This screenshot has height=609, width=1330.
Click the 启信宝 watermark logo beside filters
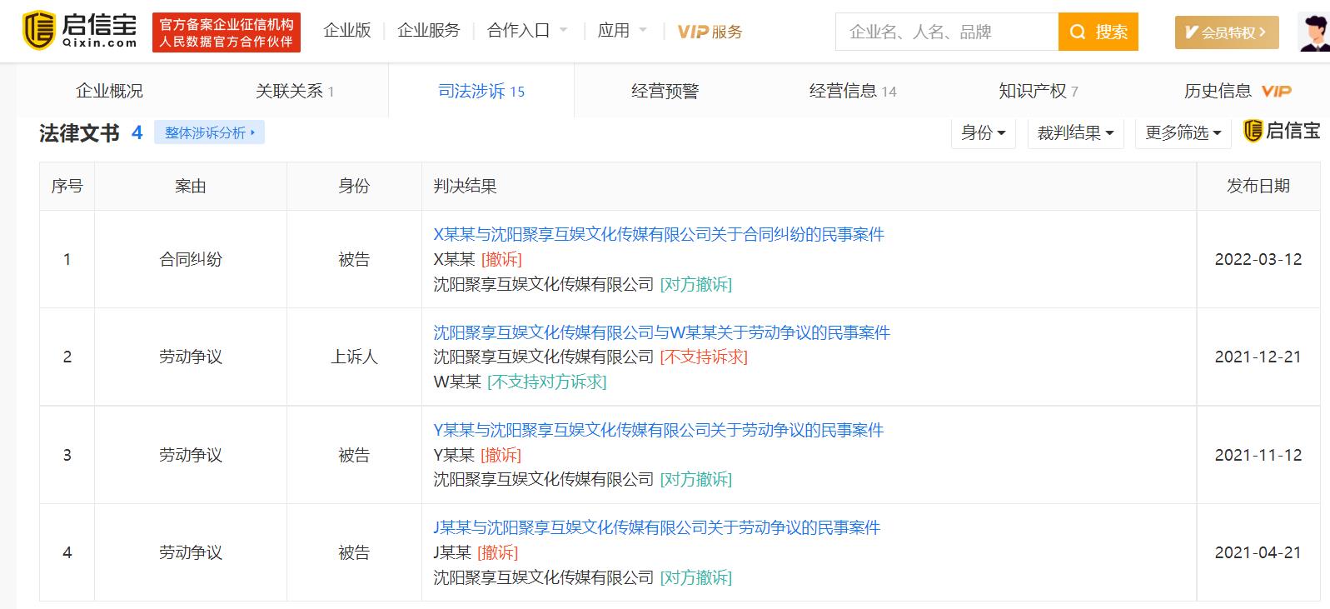tap(1282, 132)
